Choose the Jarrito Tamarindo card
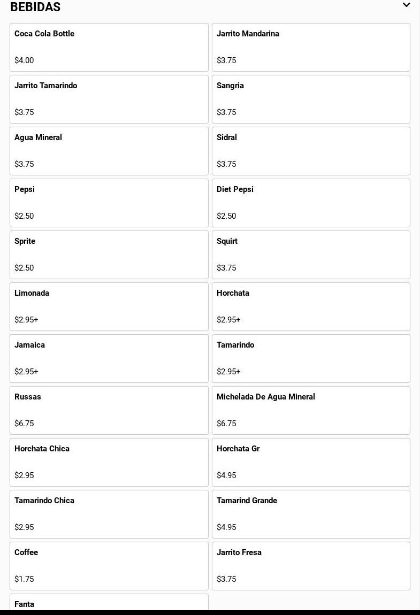 (x=109, y=99)
